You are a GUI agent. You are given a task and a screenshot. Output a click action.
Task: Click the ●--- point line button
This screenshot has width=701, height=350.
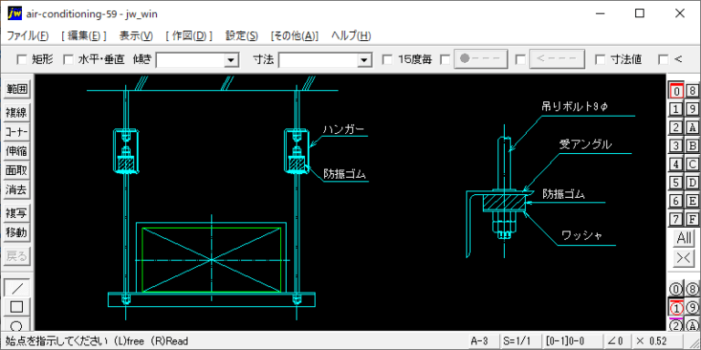coord(481,59)
